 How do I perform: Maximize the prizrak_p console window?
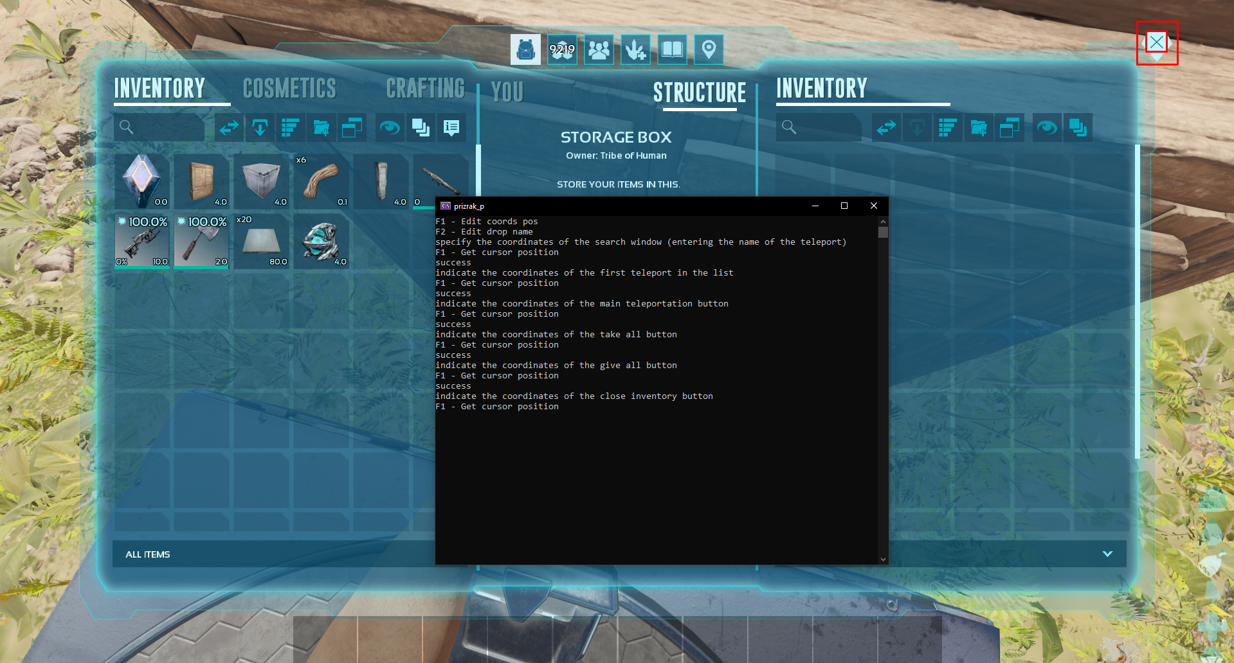844,206
